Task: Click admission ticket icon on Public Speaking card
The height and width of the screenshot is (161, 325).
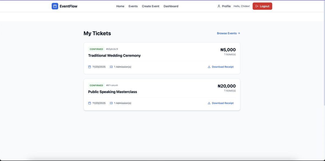Action: [x=111, y=103]
